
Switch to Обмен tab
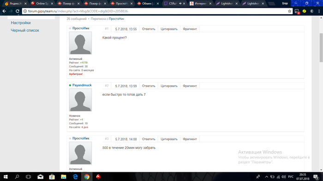[148, 4]
